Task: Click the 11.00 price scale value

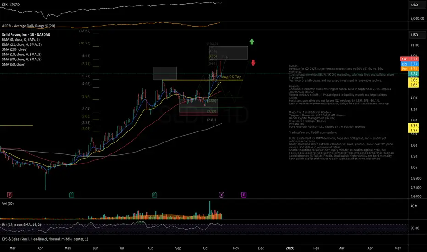Action: pyautogui.click(x=415, y=45)
